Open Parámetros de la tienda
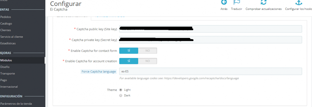Screen dimensions: 312x107 pyautogui.click(x=16, y=104)
